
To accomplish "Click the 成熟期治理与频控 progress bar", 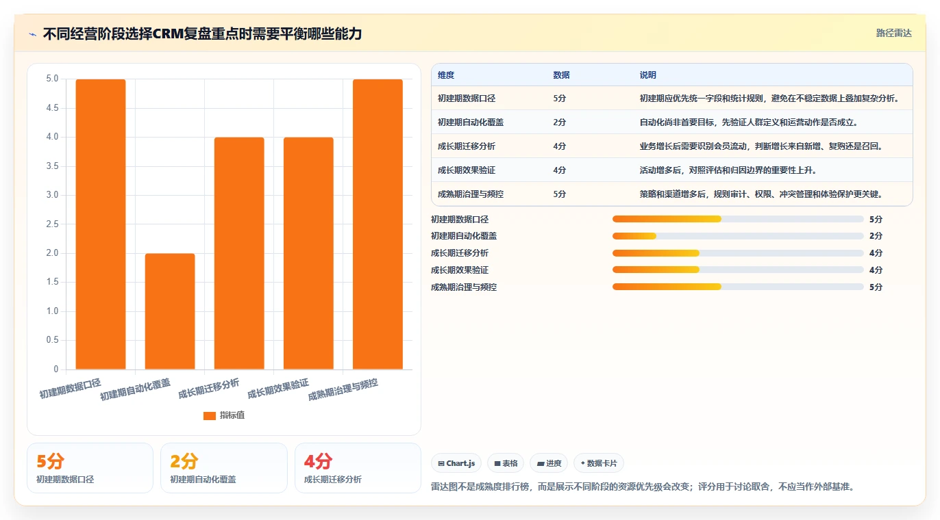I will (738, 287).
